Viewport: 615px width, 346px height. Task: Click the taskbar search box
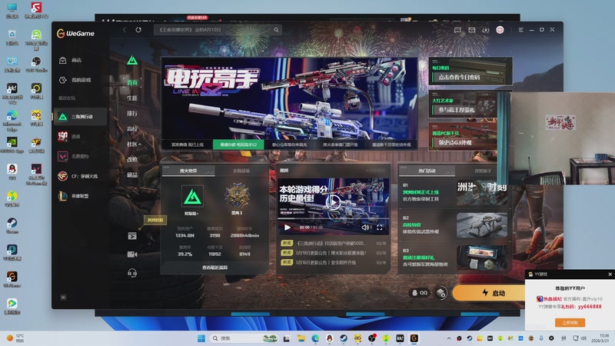[x=243, y=338]
